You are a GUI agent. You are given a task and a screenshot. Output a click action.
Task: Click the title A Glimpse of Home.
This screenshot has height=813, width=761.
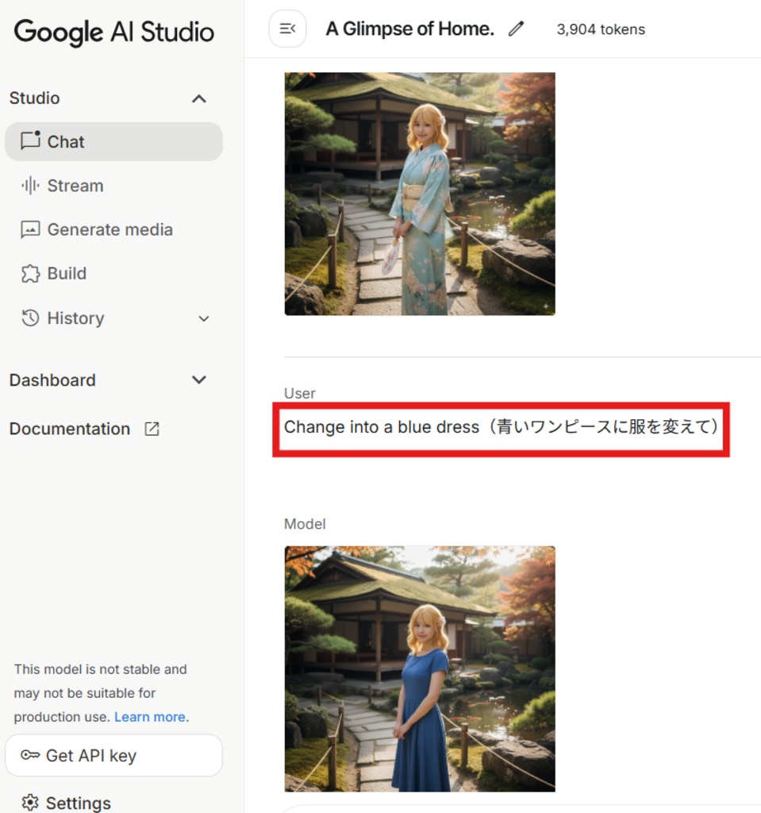click(409, 29)
